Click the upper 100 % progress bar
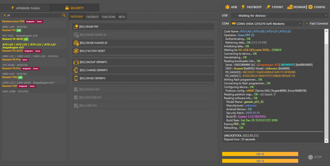Screen dimensions: 330x166 [x=260, y=154]
